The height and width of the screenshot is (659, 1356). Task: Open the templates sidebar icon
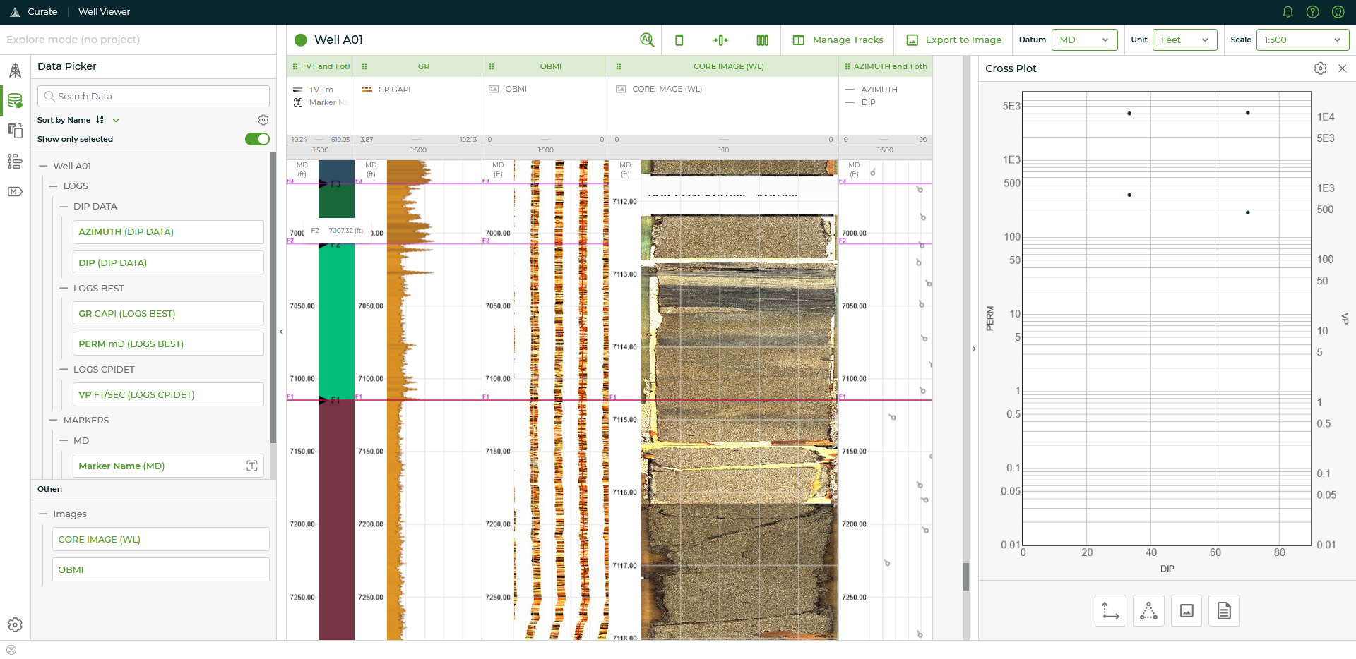pyautogui.click(x=15, y=131)
